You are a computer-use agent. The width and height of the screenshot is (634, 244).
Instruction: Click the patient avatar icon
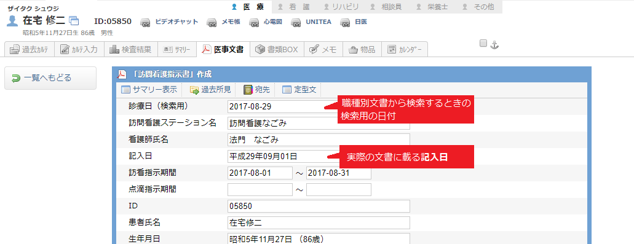click(13, 21)
